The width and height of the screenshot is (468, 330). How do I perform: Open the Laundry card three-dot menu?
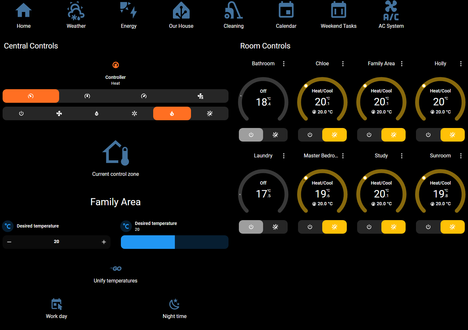point(284,156)
